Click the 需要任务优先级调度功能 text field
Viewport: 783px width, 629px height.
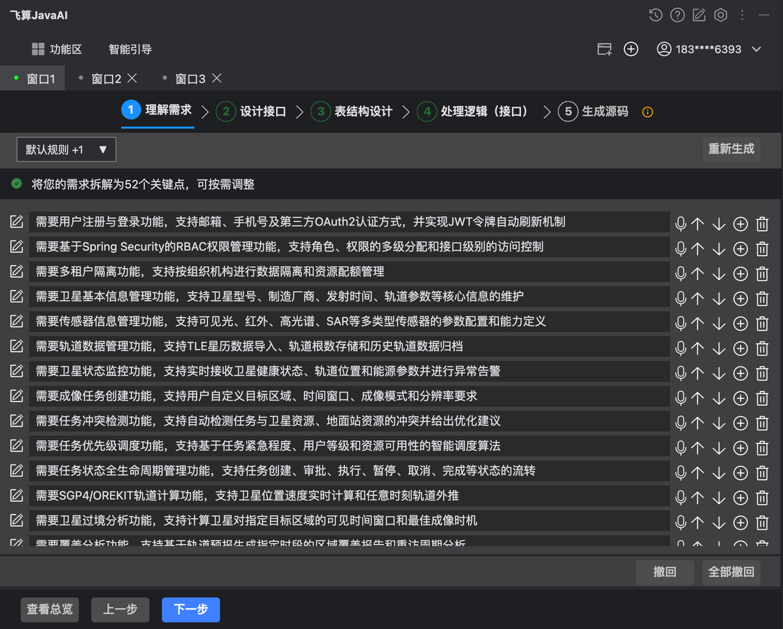tap(349, 446)
